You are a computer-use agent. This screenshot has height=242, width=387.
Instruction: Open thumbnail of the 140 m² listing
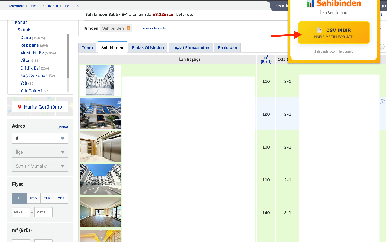tap(100, 212)
